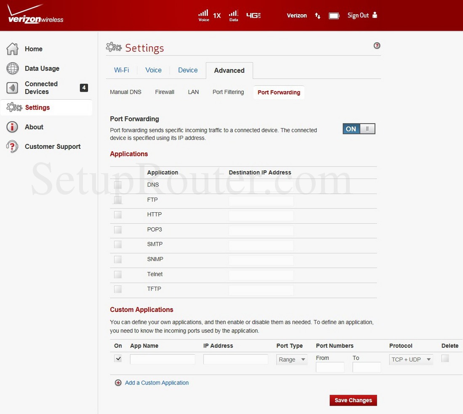Click the Data signal strength icon
463x414 pixels.
click(x=234, y=15)
